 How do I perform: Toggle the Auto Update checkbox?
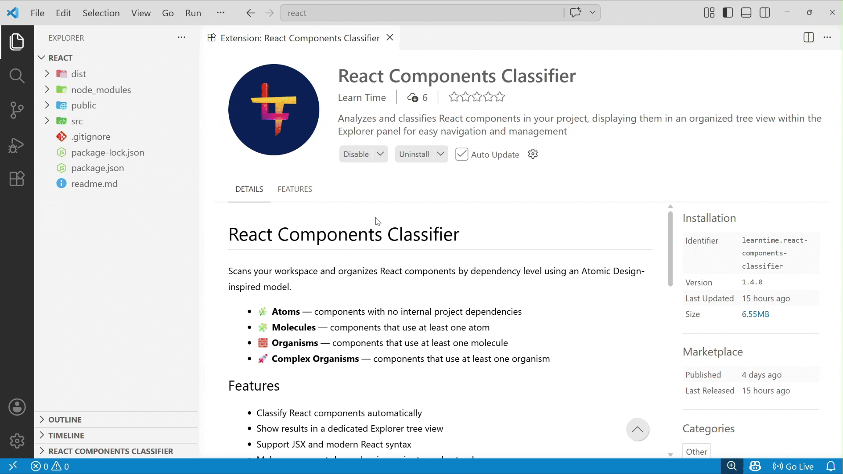[461, 154]
